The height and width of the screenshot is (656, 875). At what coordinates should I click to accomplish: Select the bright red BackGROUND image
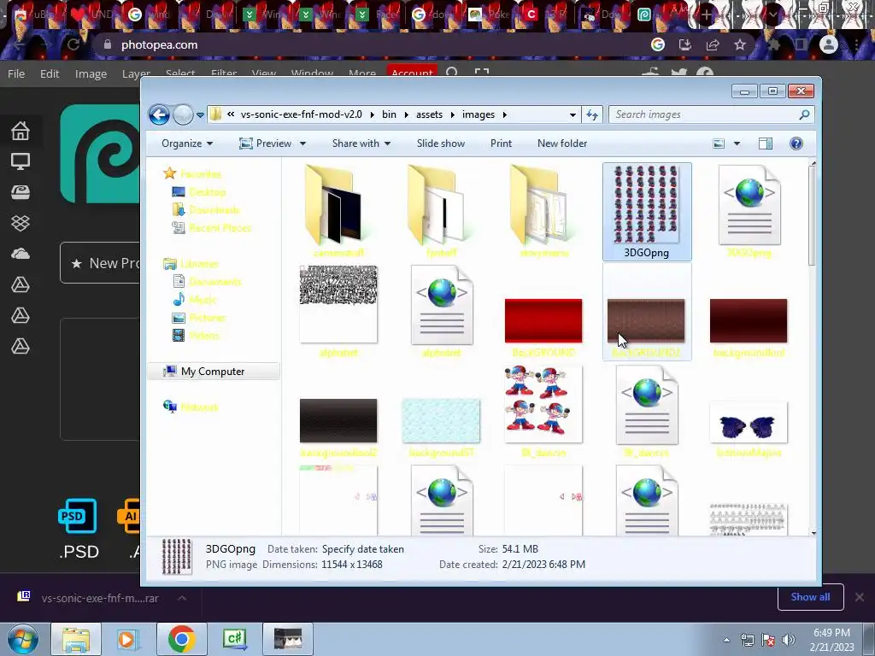[543, 321]
